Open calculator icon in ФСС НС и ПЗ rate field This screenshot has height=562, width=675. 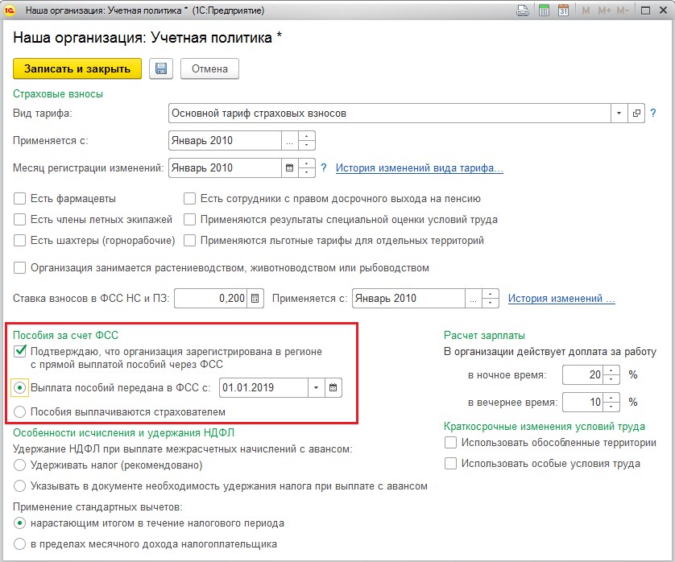coord(255,298)
